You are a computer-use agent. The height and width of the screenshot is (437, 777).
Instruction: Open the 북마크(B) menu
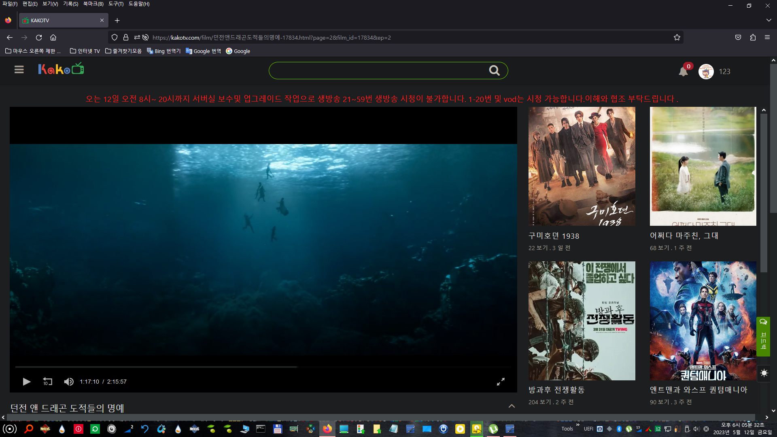[93, 4]
